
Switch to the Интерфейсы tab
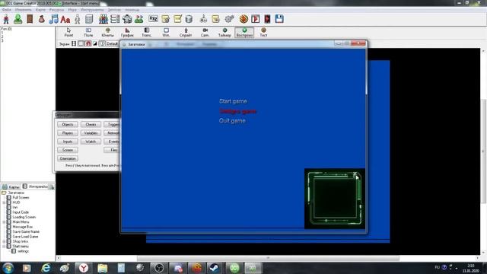(x=36, y=186)
